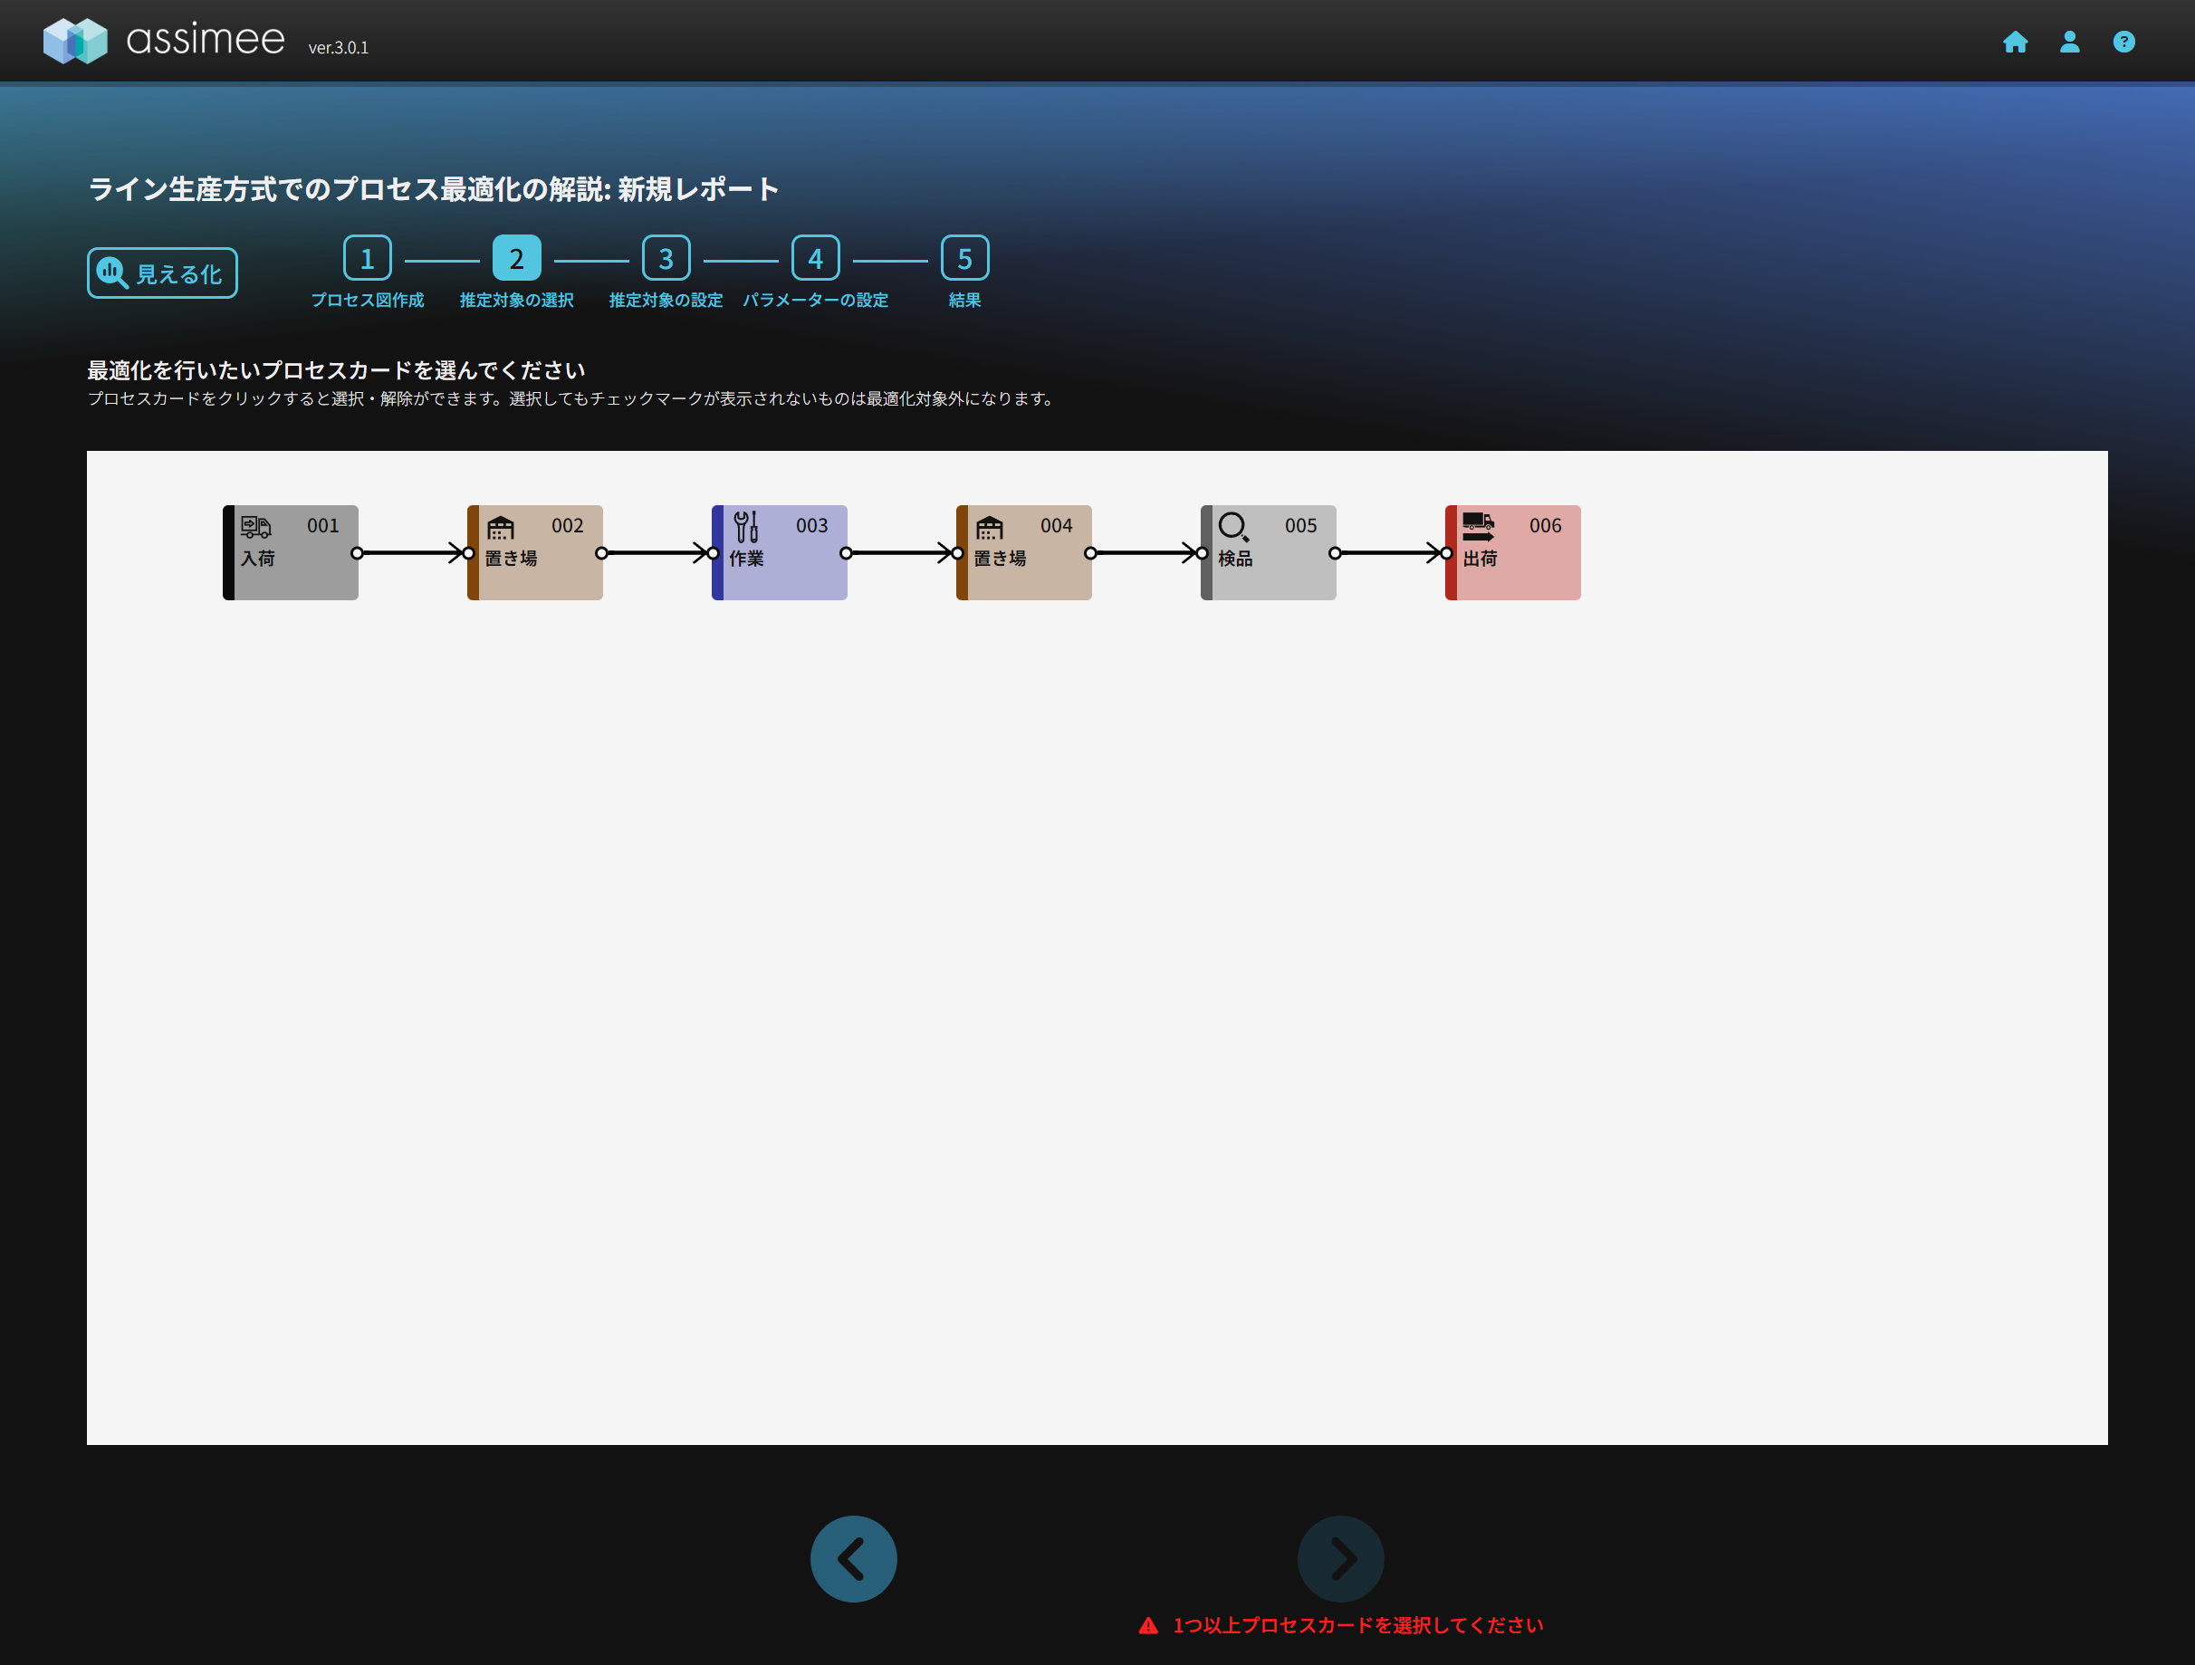Click the 003 number on 作業 card

coord(811,526)
